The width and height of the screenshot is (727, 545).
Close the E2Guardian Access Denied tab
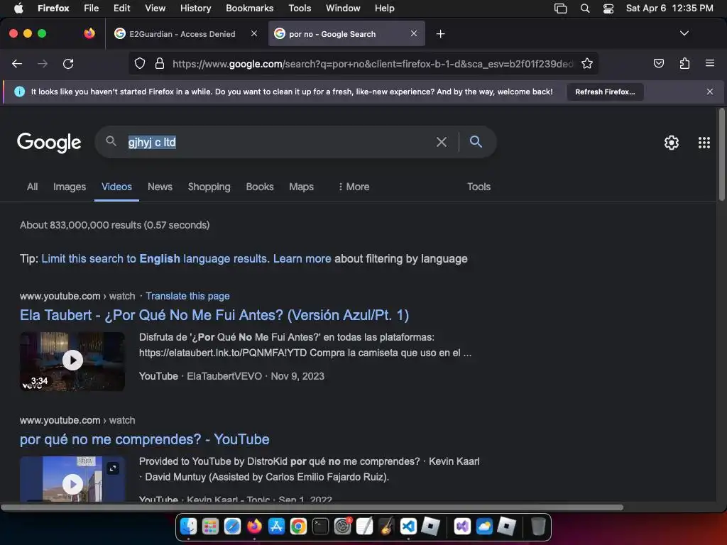[x=254, y=33]
